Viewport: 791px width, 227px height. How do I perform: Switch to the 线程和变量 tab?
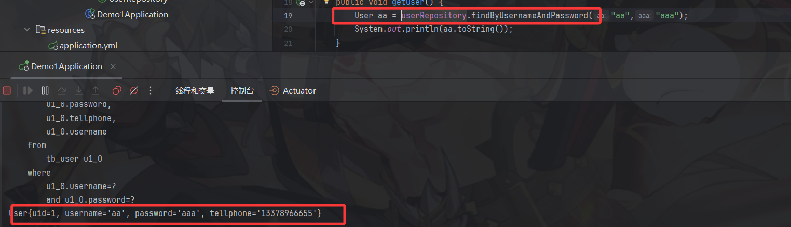(x=195, y=90)
